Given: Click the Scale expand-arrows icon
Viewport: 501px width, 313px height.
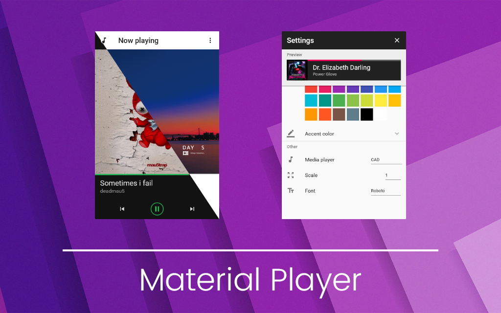Looking at the screenshot, I should (x=291, y=175).
